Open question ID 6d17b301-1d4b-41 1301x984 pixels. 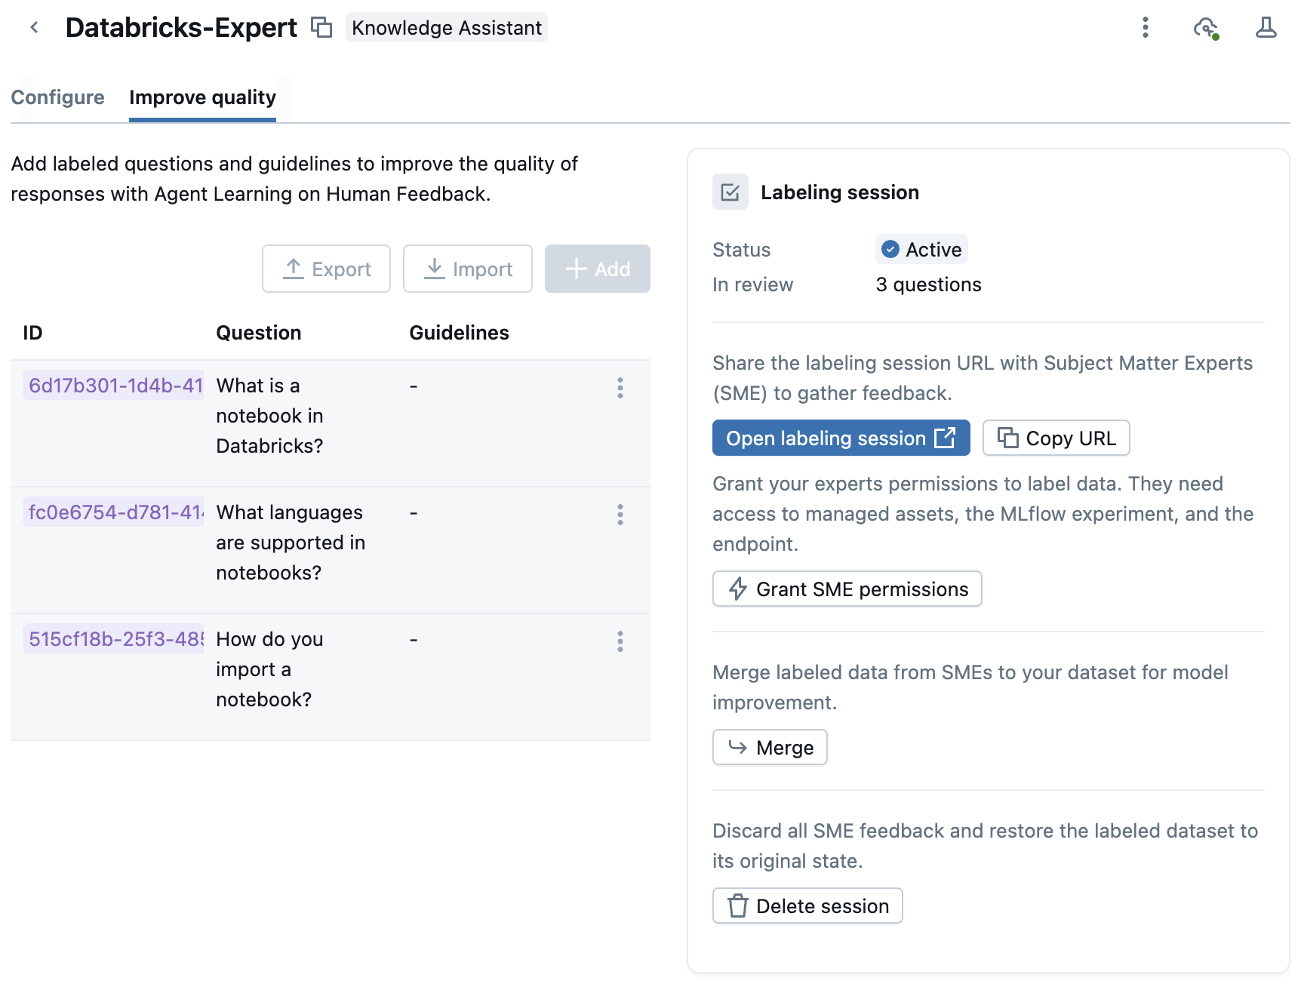pyautogui.click(x=115, y=386)
